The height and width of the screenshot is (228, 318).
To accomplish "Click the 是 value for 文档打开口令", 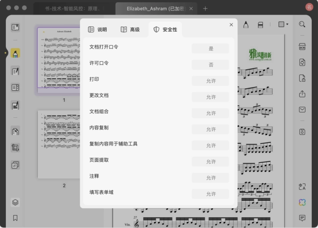I will click(210, 48).
